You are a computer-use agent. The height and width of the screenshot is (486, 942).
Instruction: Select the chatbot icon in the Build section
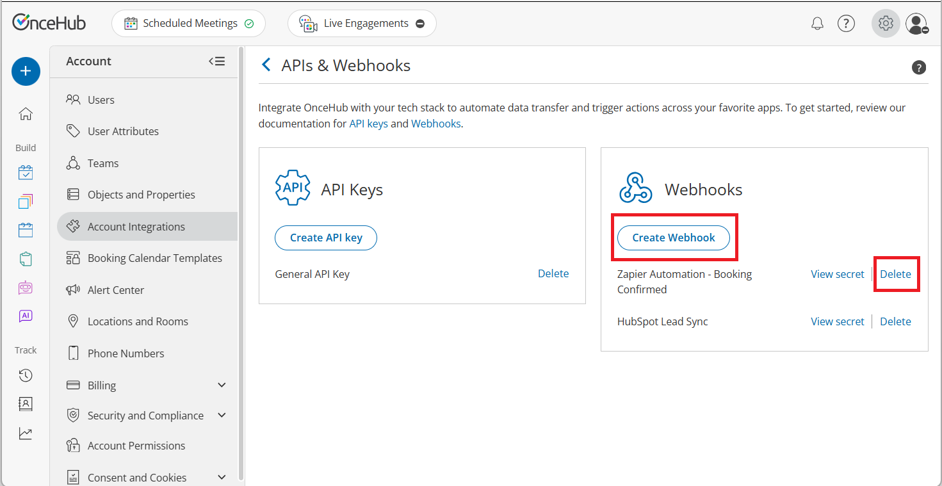26,288
